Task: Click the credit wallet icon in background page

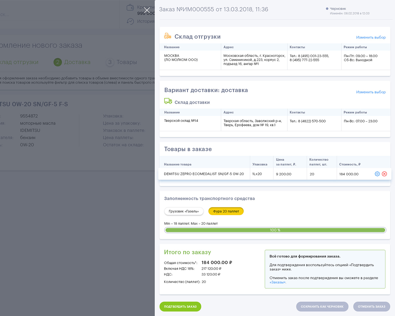Action: click(x=131, y=7)
